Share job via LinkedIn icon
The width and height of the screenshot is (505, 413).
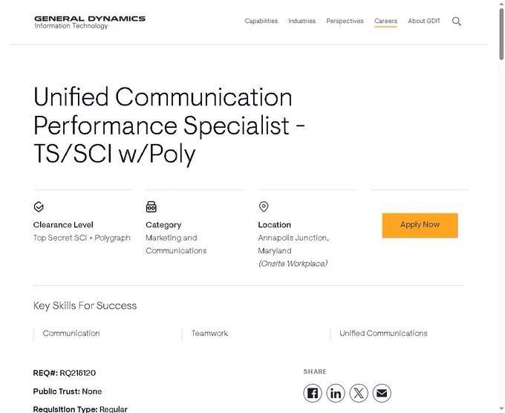[x=336, y=393]
